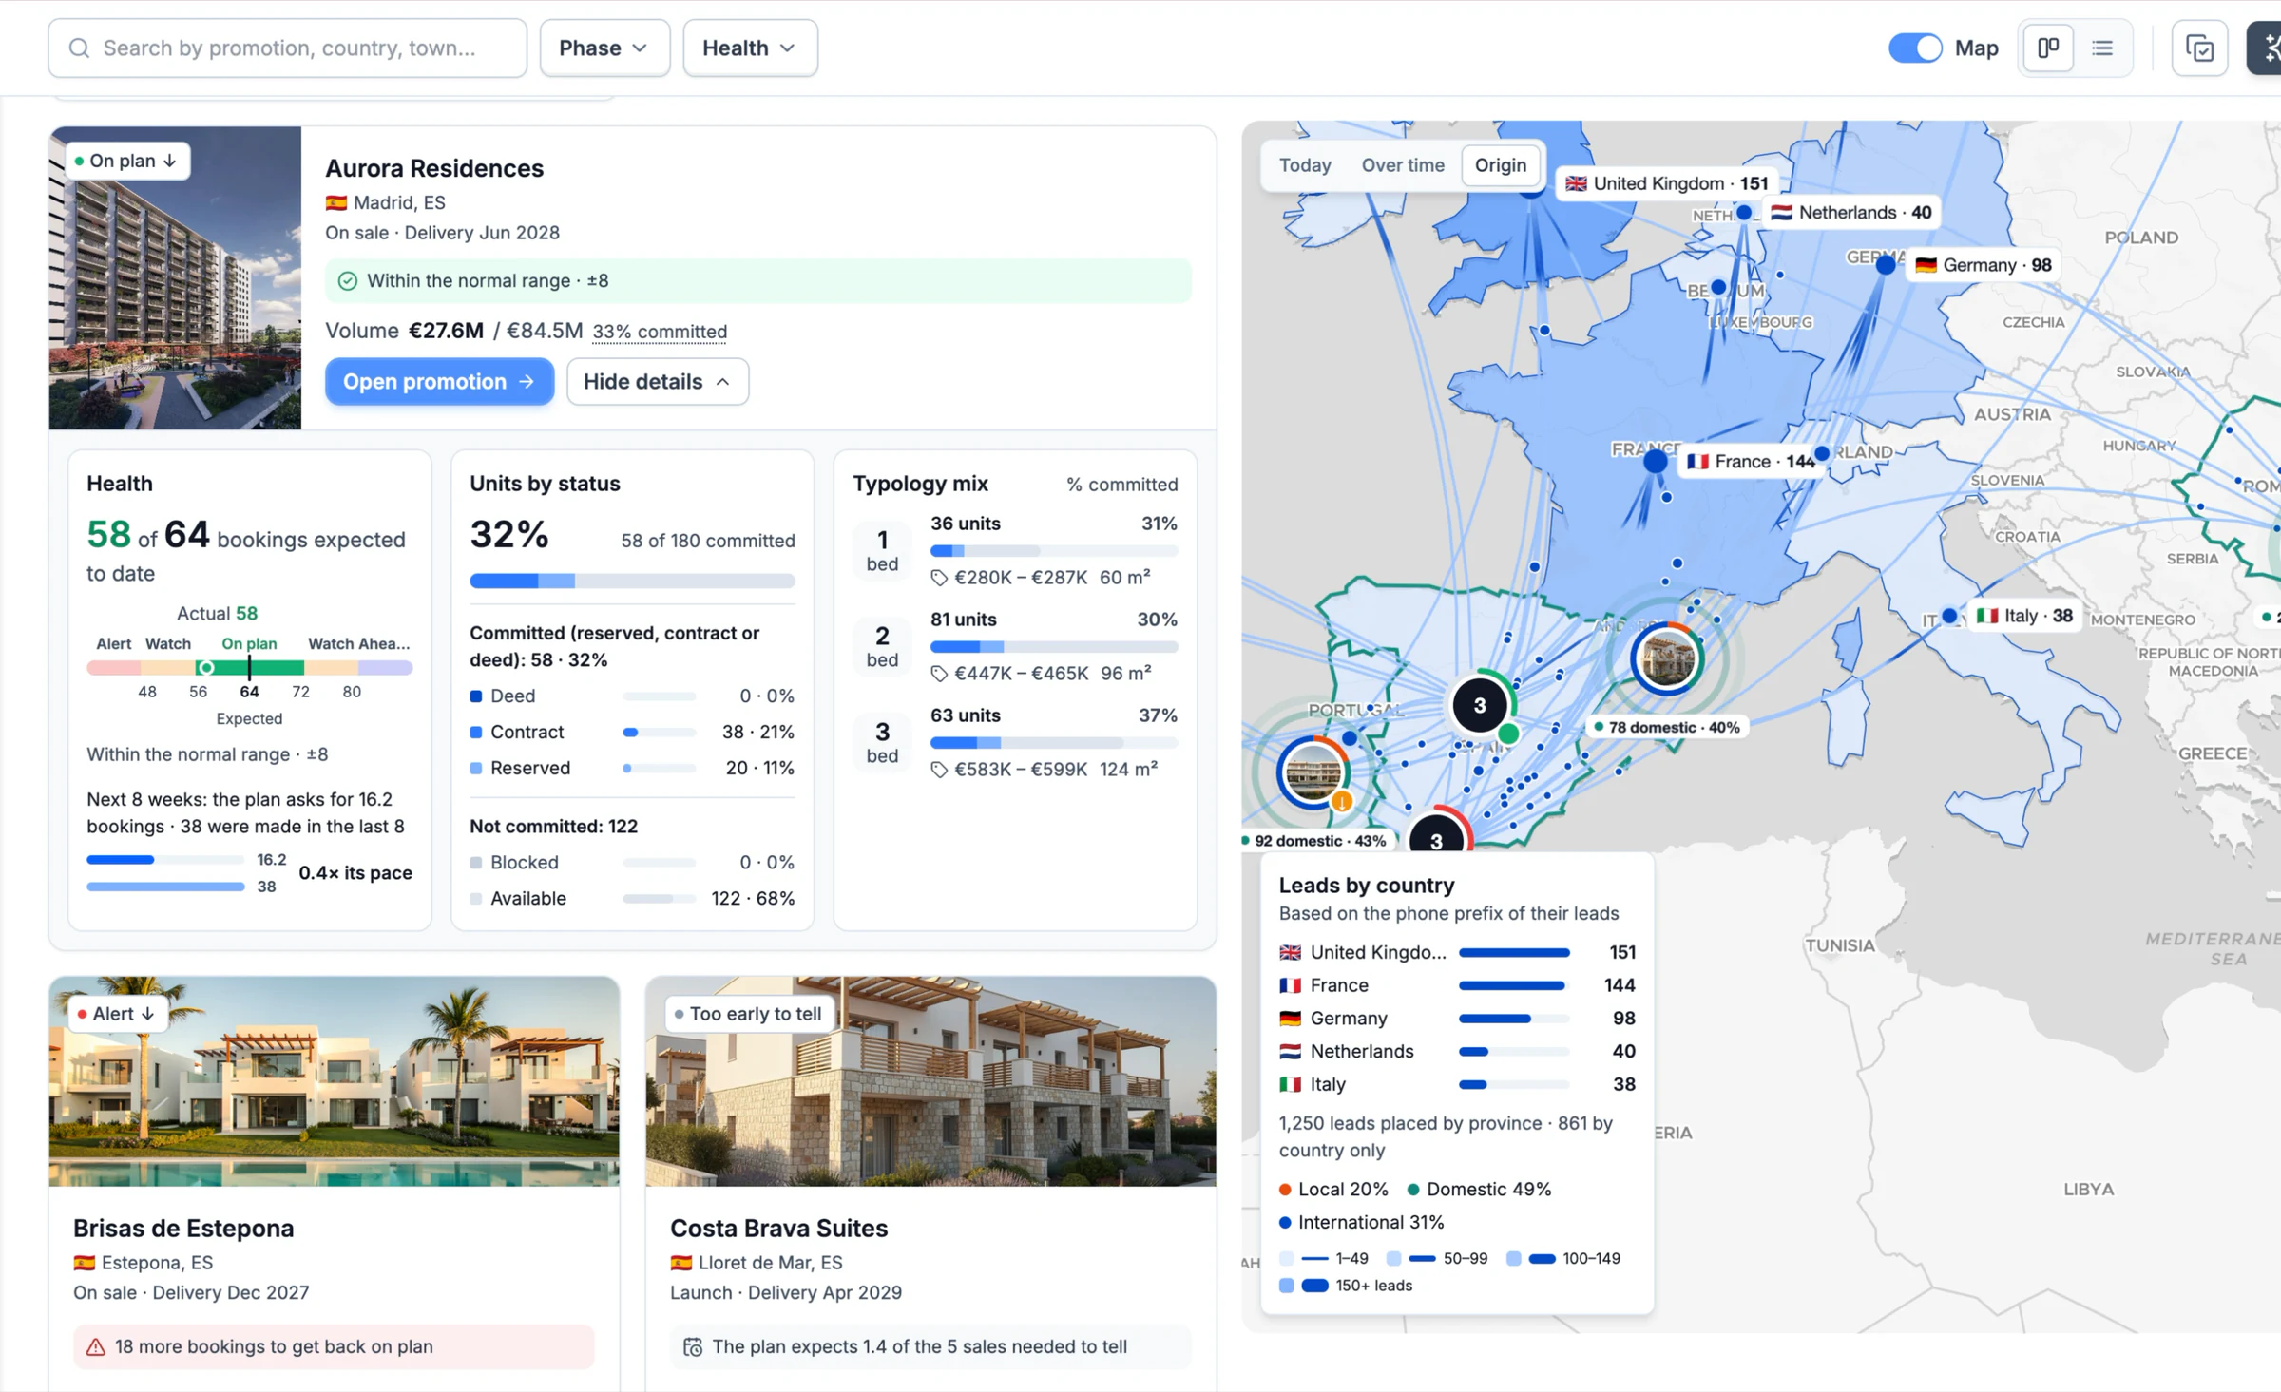Click the Too early to tell badge
This screenshot has height=1392, width=2281.
point(749,1014)
